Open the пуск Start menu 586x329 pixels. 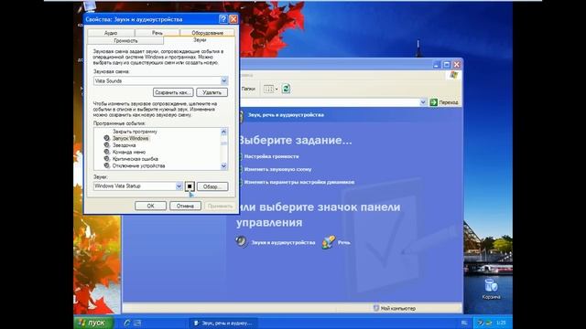pyautogui.click(x=93, y=323)
